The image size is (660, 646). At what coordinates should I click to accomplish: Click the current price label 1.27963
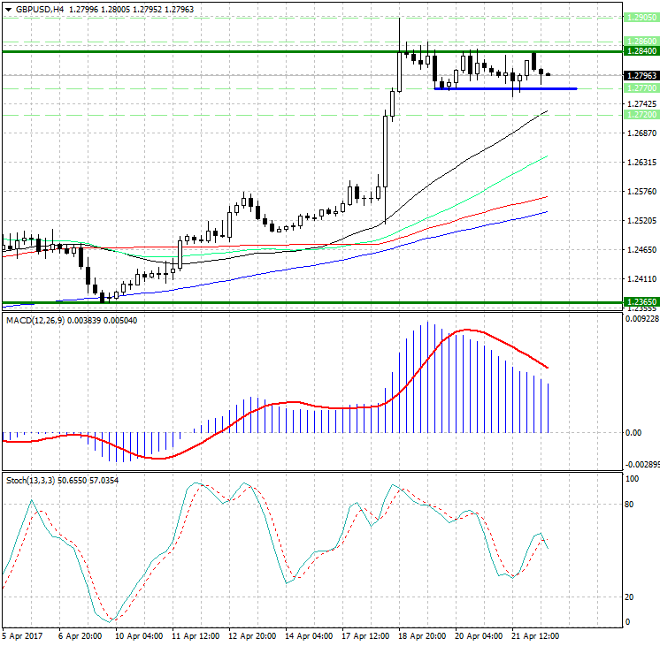pos(641,76)
